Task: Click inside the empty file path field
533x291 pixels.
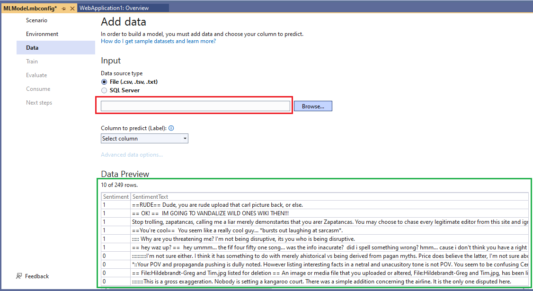Action: tap(194, 106)
